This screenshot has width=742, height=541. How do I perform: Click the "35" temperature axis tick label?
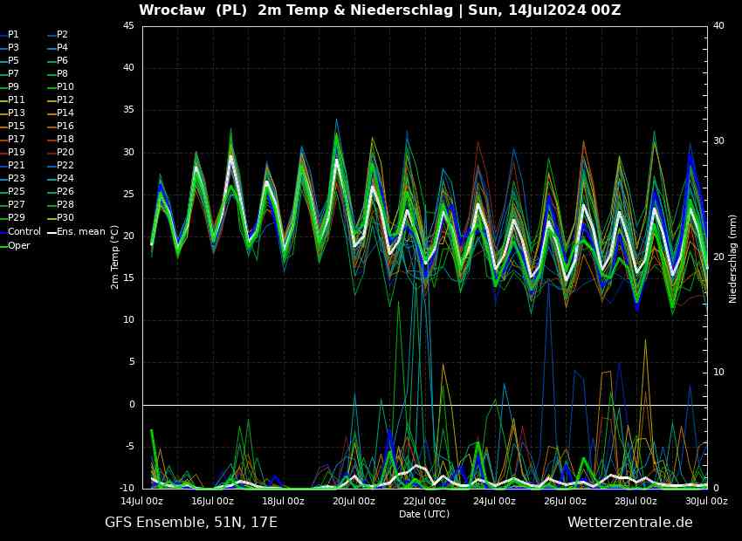click(128, 110)
